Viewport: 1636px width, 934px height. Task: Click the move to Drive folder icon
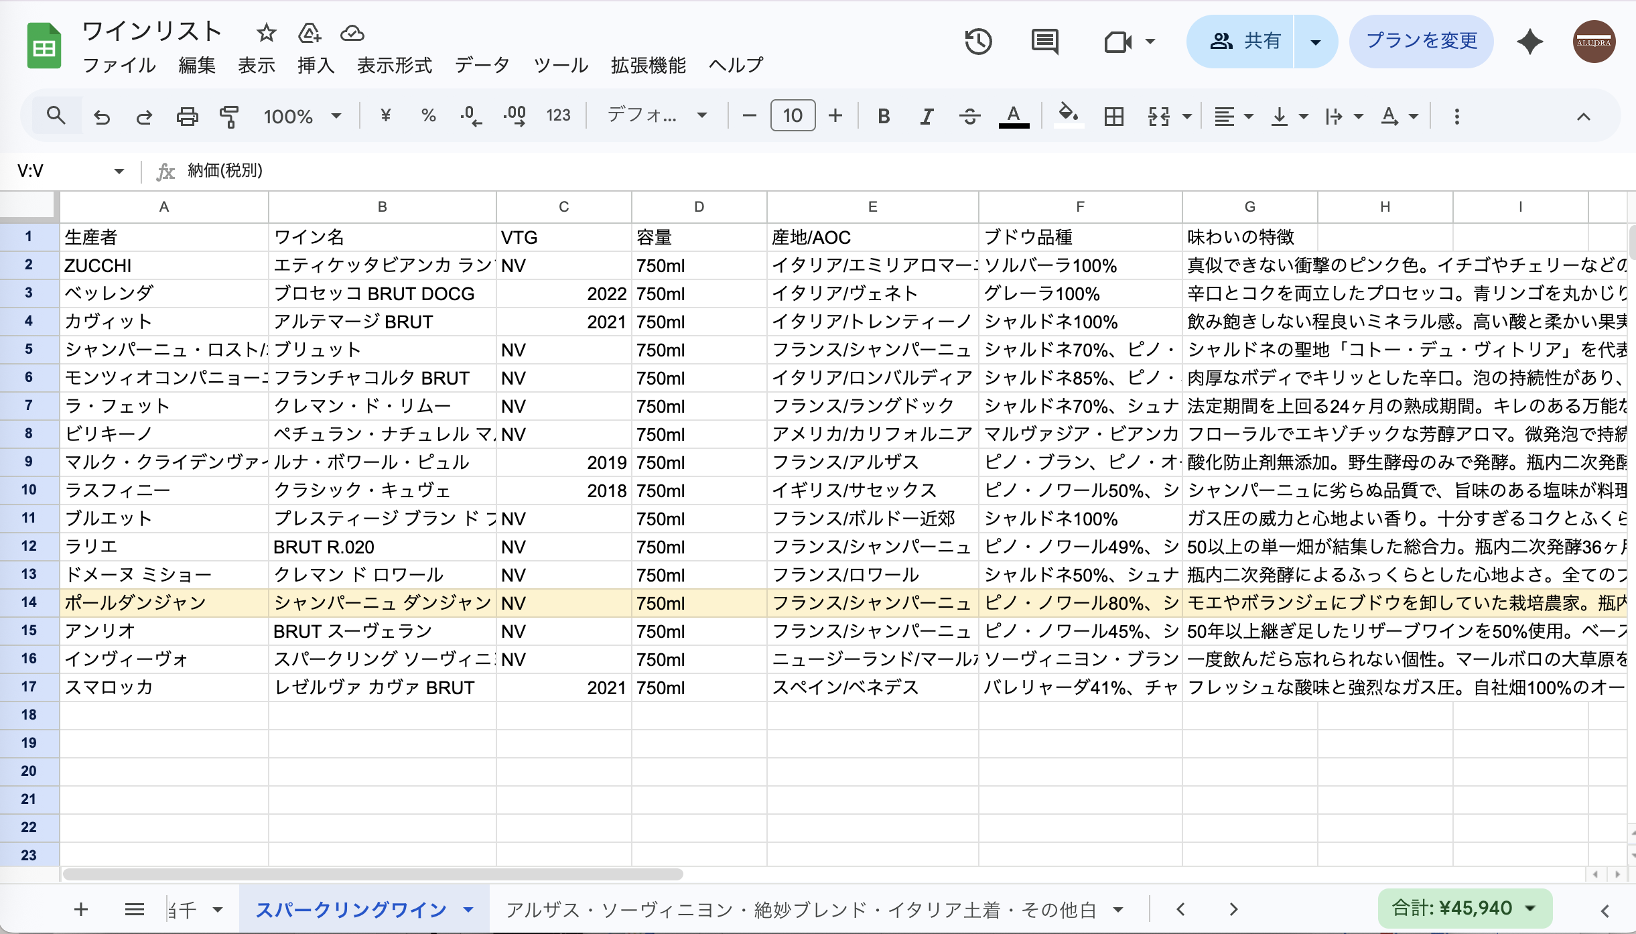[310, 32]
